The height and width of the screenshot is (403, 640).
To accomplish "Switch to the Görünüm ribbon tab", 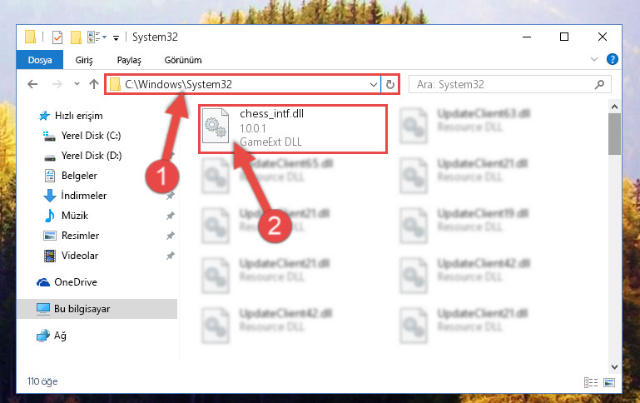I will (183, 60).
